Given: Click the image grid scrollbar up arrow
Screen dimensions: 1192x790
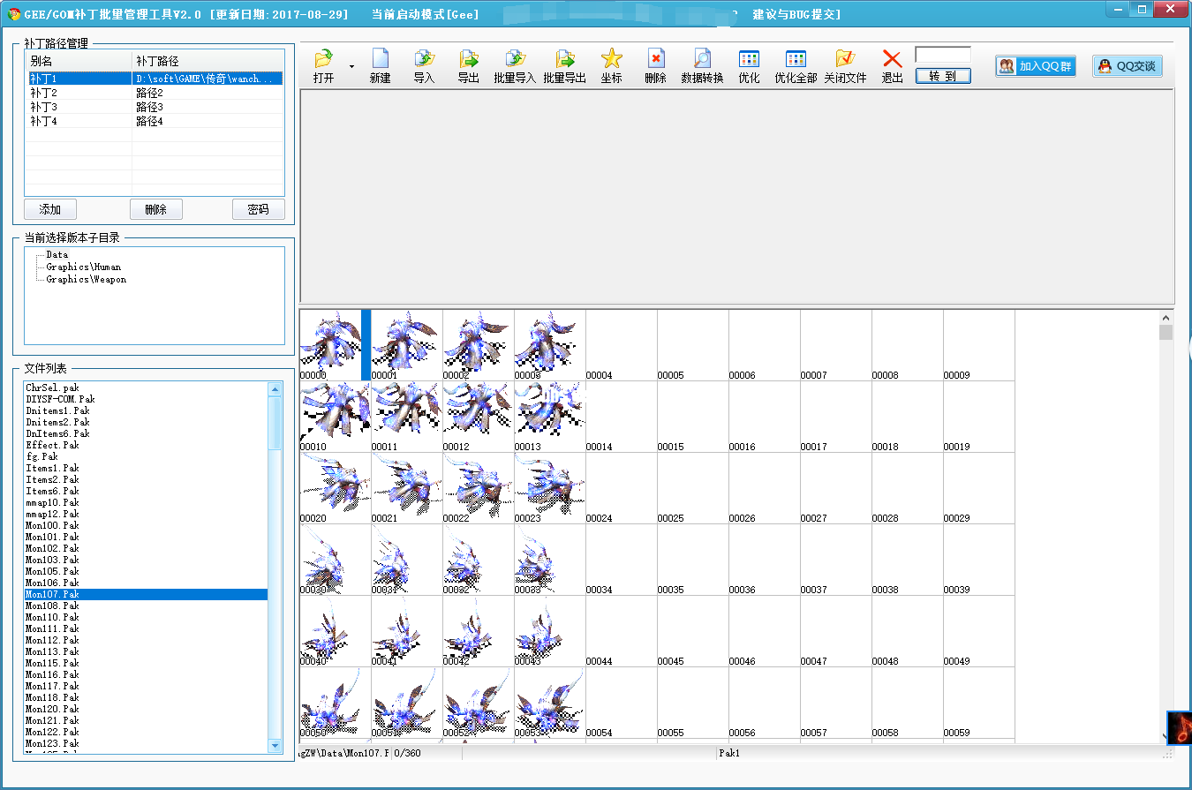Looking at the screenshot, I should (x=1166, y=317).
